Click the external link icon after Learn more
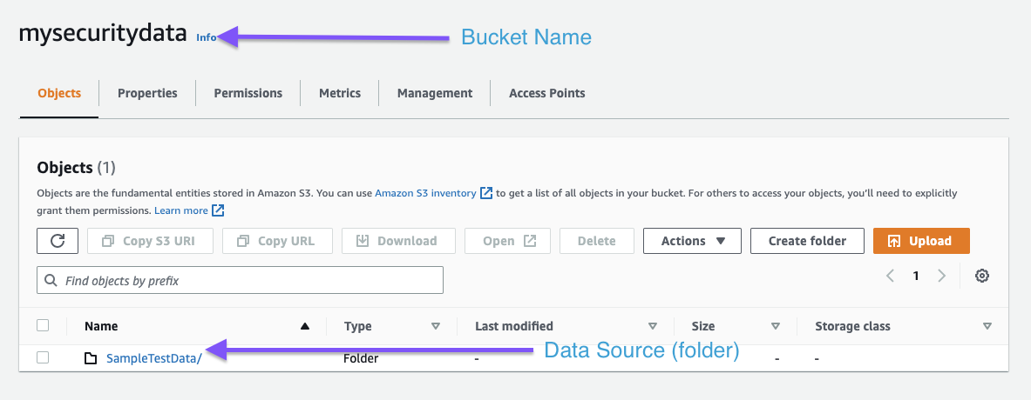Viewport: 1031px width, 400px height. 218,210
